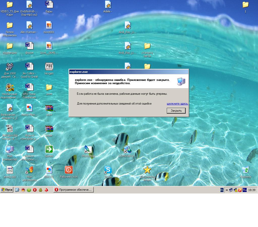Select the repair archive icon
258x227 pixels.
[x=49, y=129]
